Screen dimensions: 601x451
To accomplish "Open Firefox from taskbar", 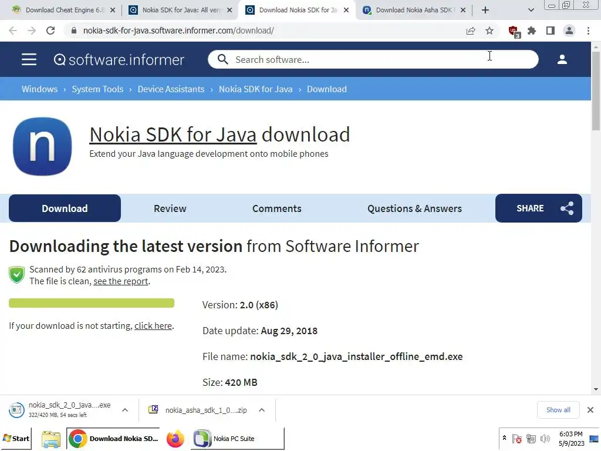I will 175,439.
